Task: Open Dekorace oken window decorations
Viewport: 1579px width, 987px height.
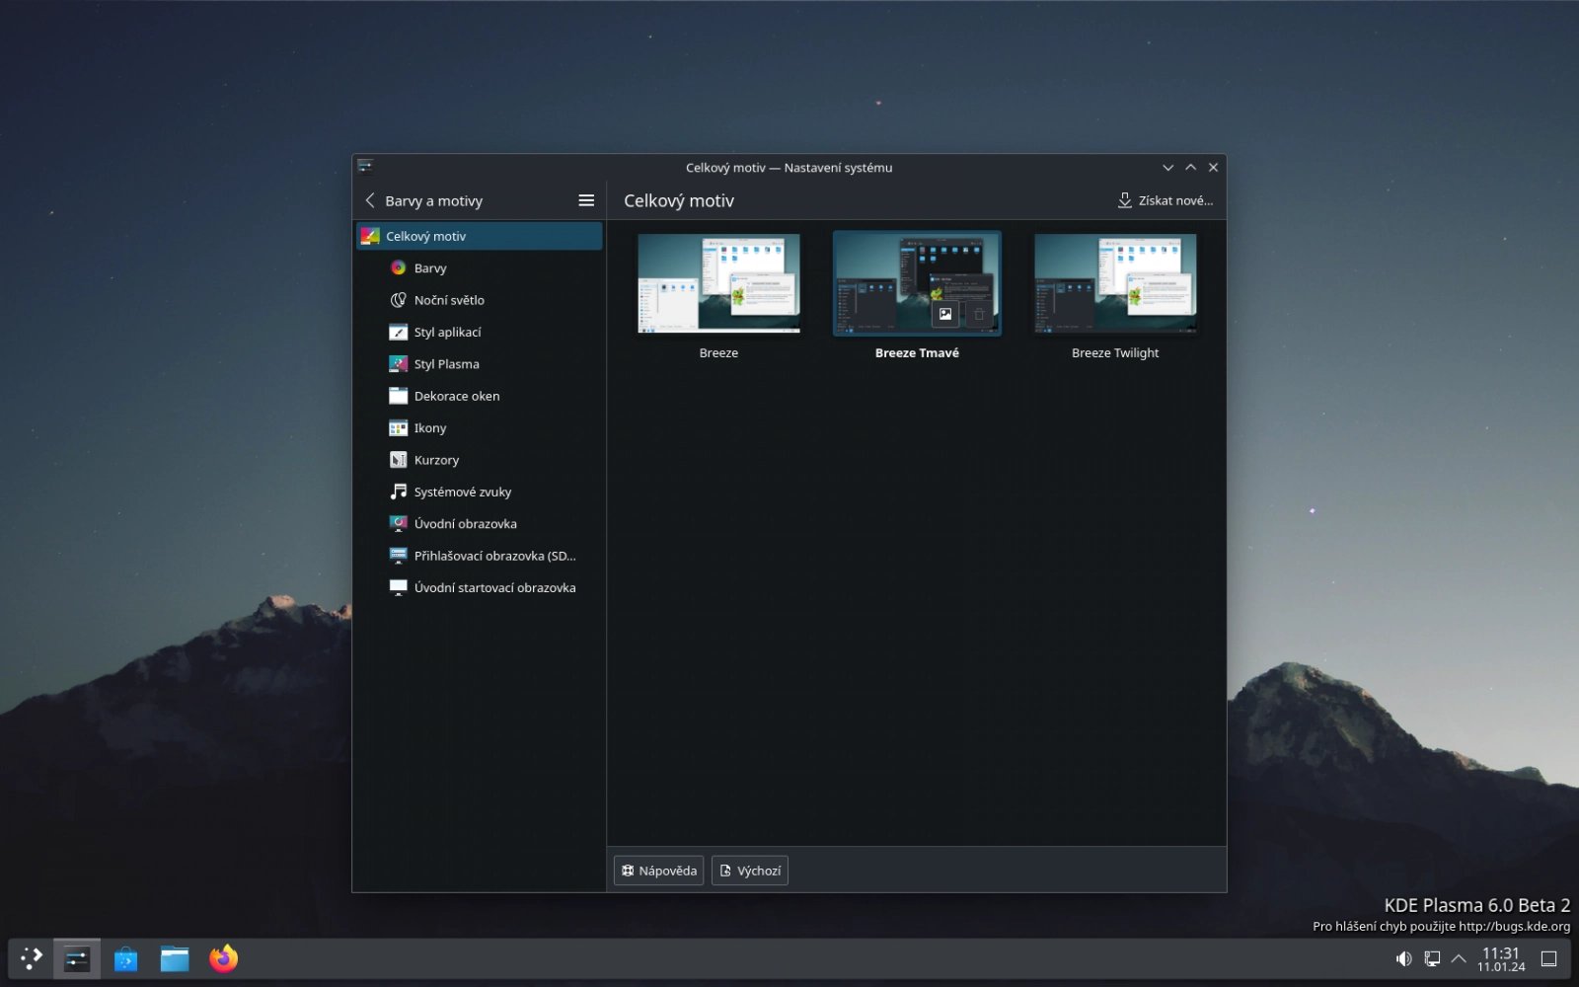Action: (456, 396)
